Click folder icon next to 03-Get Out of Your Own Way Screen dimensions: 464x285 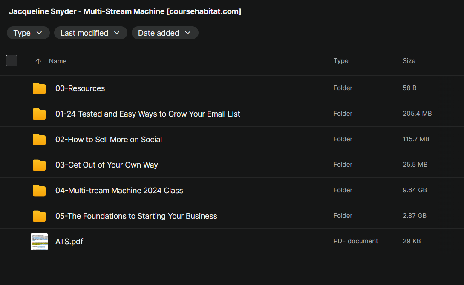[39, 165]
